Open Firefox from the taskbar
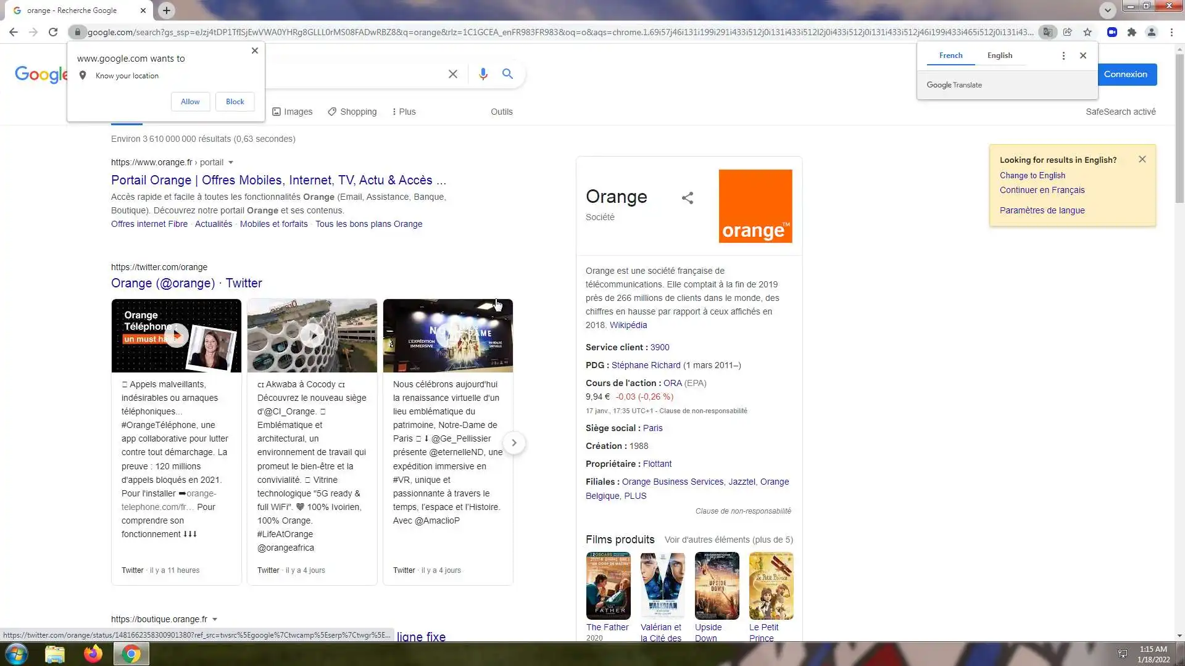The image size is (1185, 666). coord(93,654)
